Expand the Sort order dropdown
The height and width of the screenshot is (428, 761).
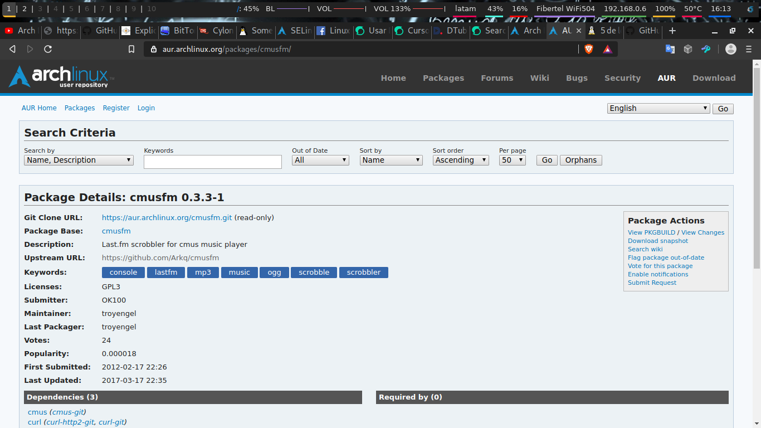461,160
